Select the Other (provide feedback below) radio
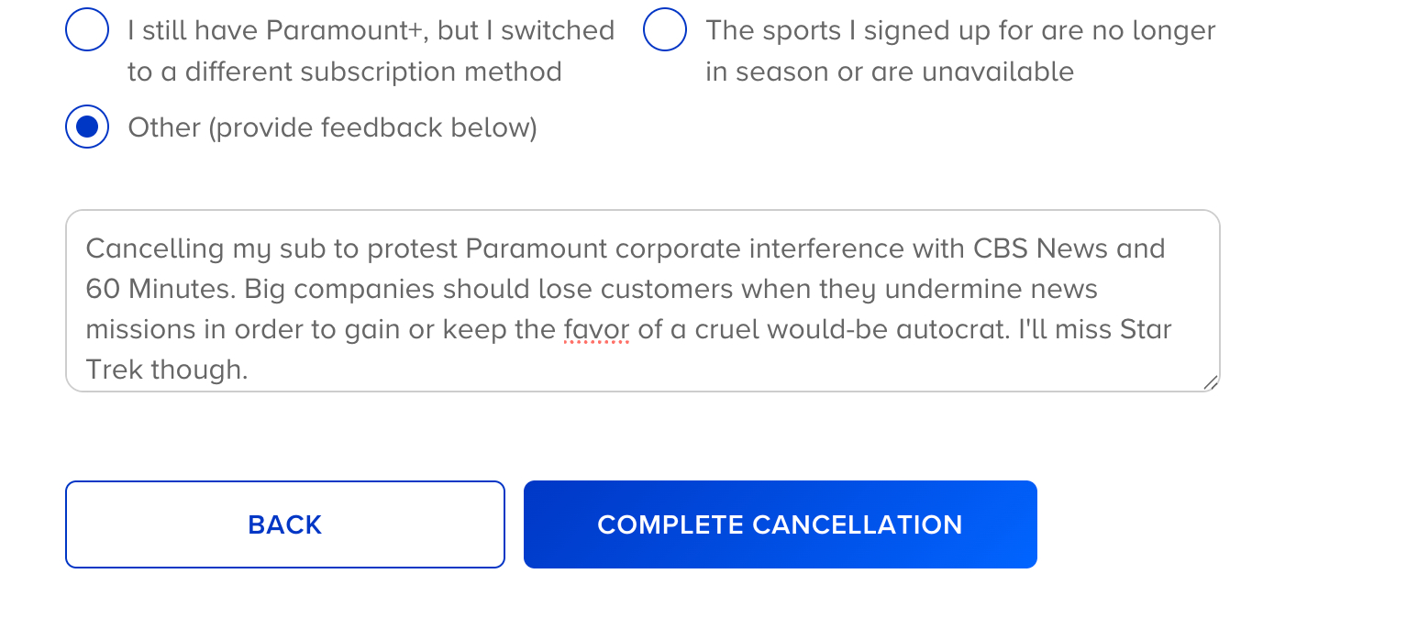Screen dimensions: 1407x640 pos(87,127)
